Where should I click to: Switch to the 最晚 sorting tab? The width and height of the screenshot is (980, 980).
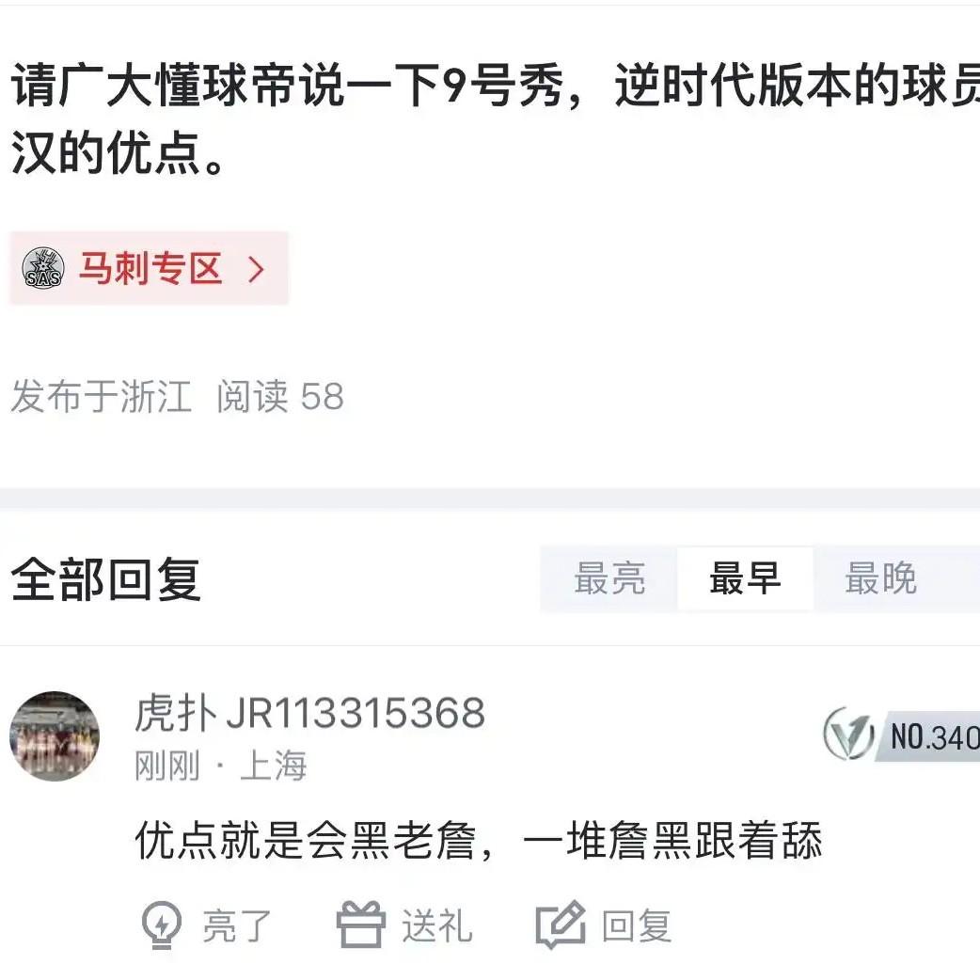pos(880,578)
